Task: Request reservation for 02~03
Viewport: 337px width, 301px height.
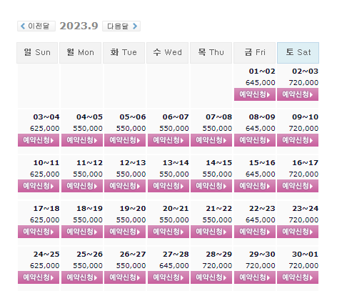Action: pos(298,94)
